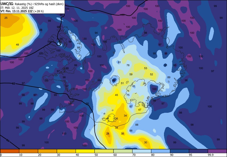Viewport: 227px width, 157px height.
Task: Click the 89 humidity value
Action: (x=169, y=77)
